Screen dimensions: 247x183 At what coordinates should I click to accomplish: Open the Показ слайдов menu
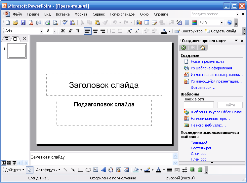pos(122,14)
